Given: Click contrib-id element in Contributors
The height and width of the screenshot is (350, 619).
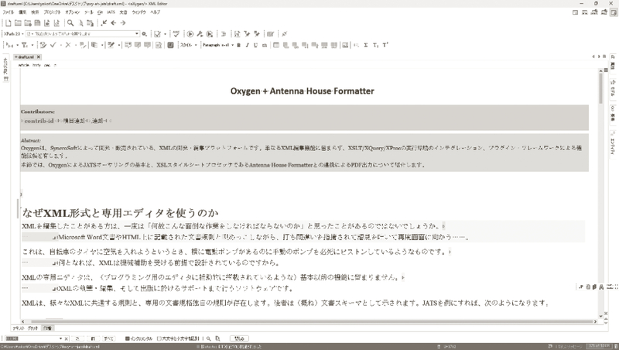Looking at the screenshot, I should point(39,121).
